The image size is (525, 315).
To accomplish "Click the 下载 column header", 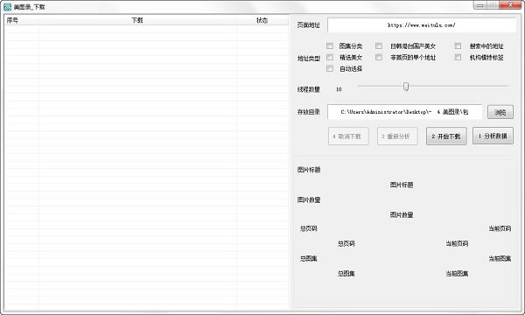I will [x=137, y=20].
